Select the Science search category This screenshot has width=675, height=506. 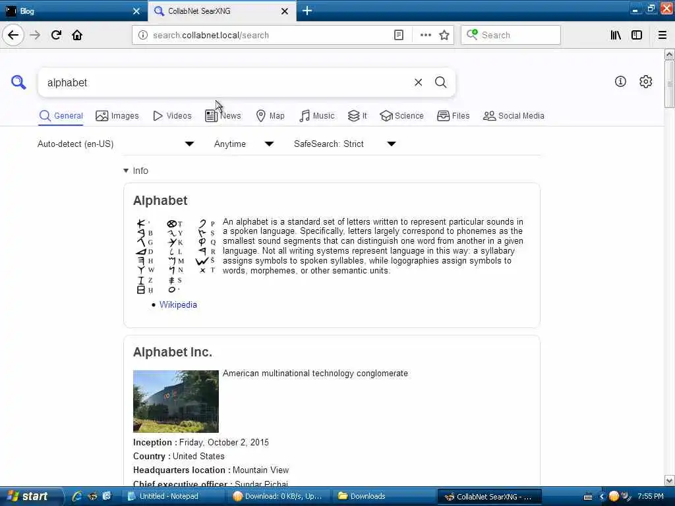pos(401,116)
